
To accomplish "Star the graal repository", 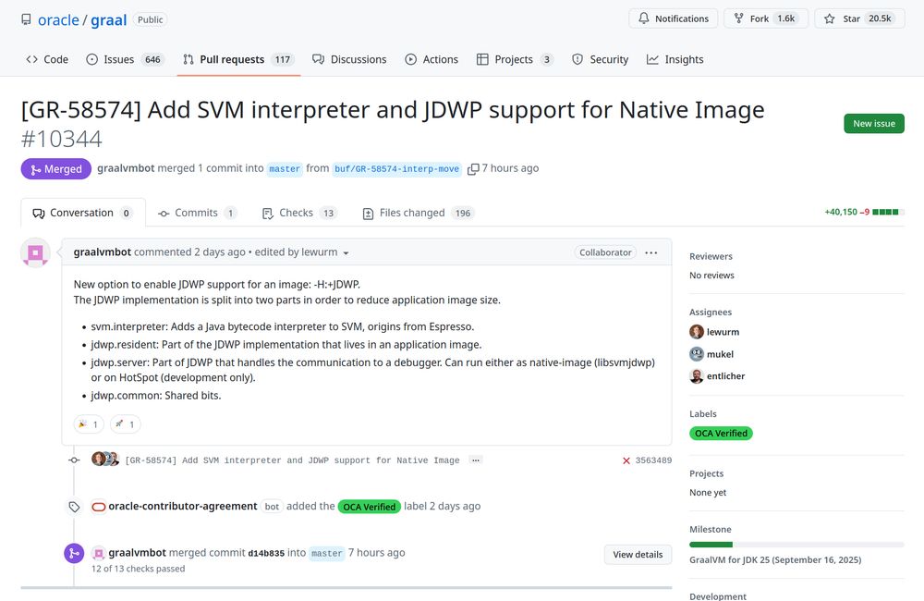I will pos(859,18).
